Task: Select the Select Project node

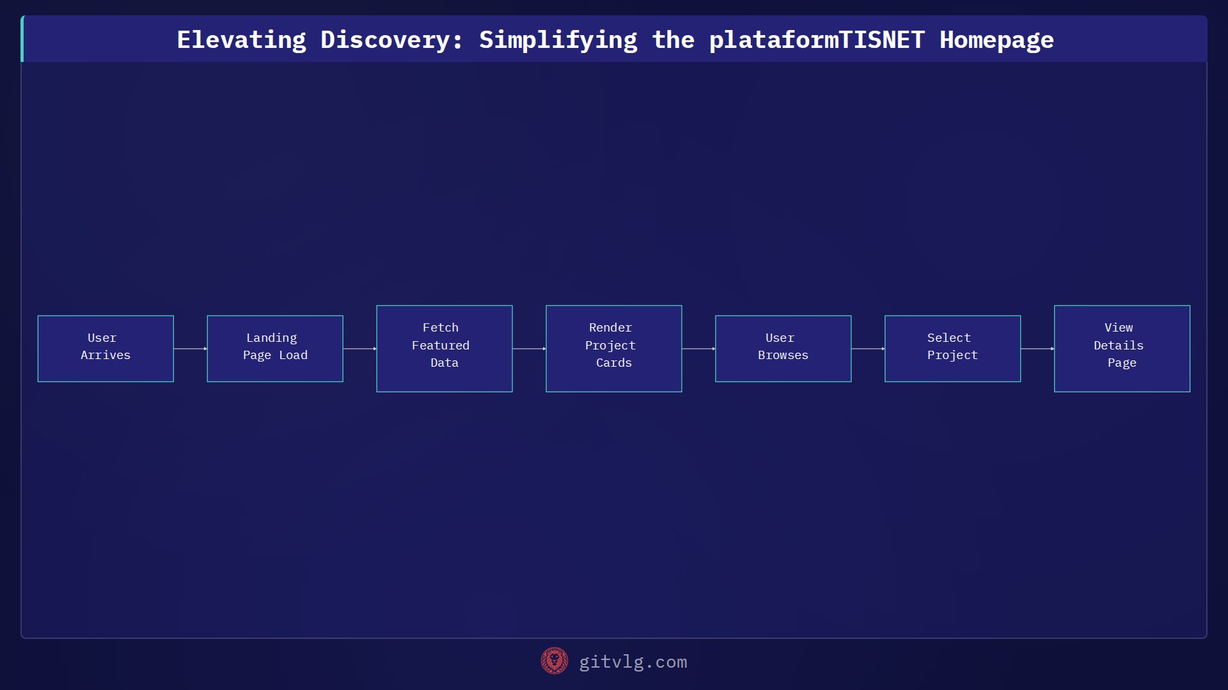Action: (953, 349)
